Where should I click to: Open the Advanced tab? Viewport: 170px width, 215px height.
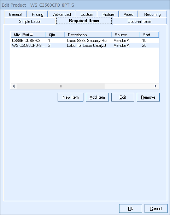tap(62, 14)
